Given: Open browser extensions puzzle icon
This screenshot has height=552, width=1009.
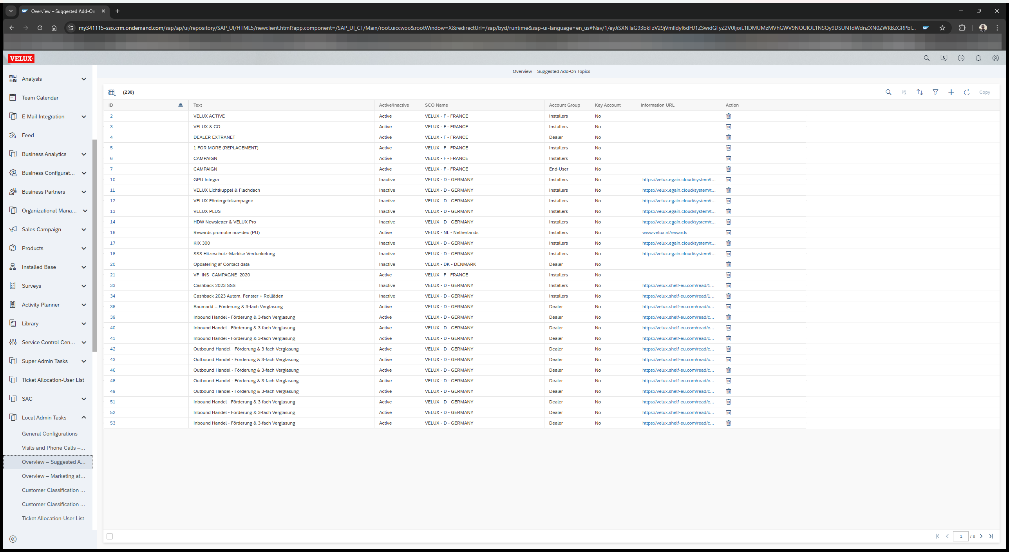Looking at the screenshot, I should coord(962,28).
